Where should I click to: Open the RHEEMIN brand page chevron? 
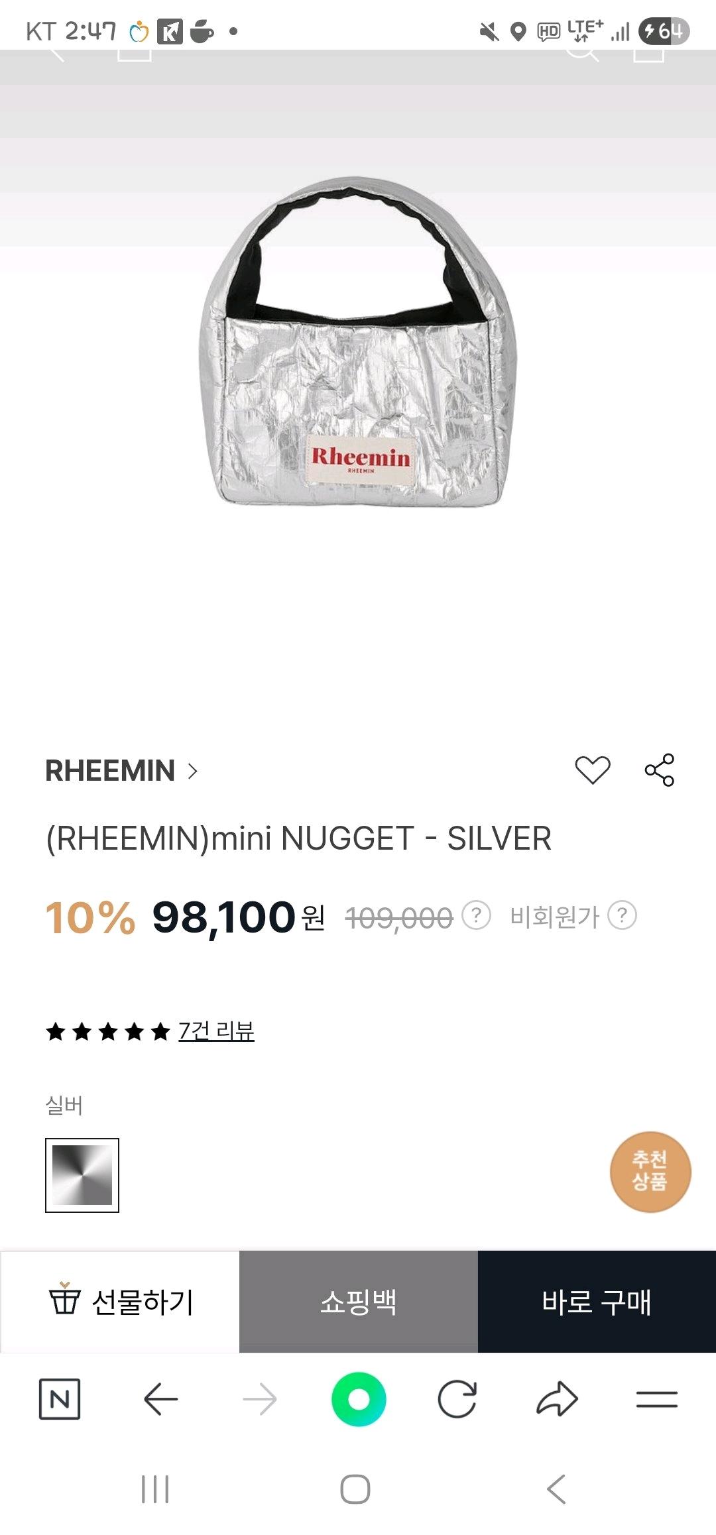coord(193,771)
